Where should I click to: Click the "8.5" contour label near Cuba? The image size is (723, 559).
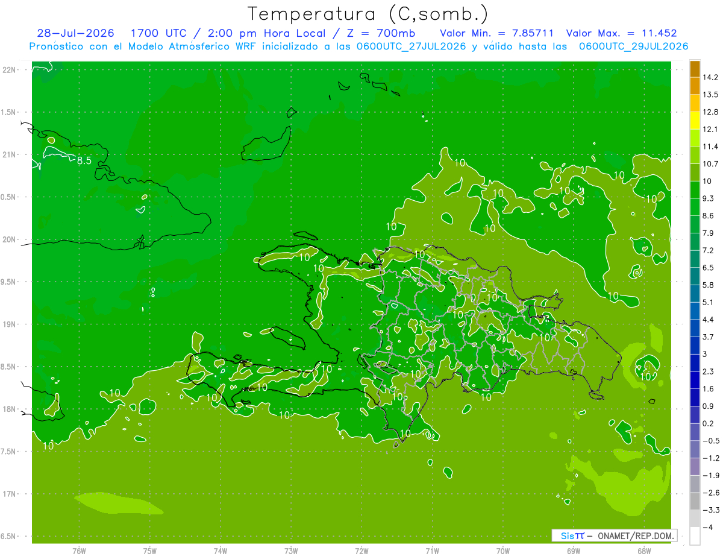[x=84, y=160]
